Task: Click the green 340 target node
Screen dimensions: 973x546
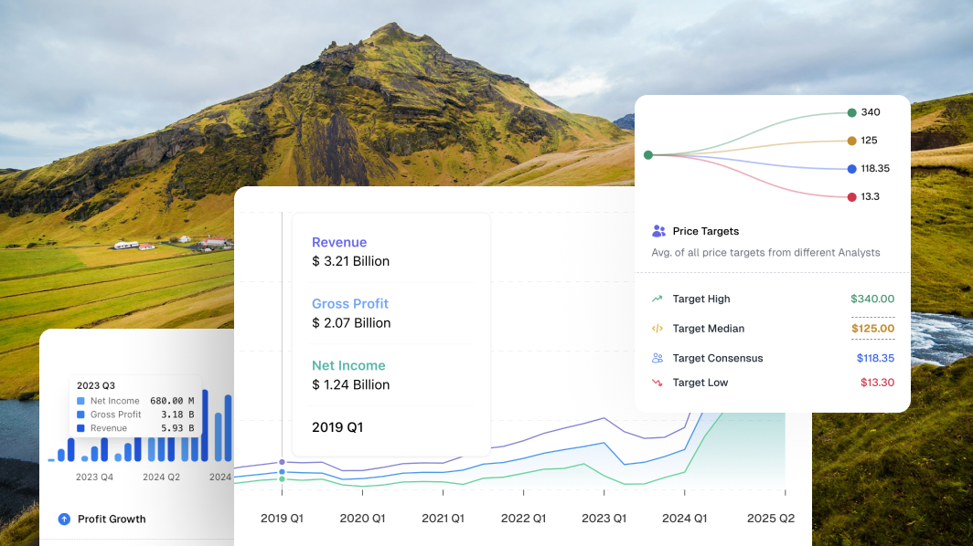Action: tap(851, 112)
